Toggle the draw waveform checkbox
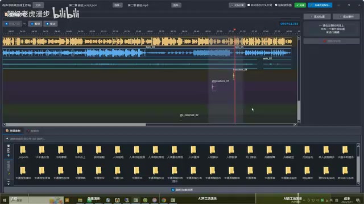The width and height of the screenshot is (364, 204). coord(276,5)
